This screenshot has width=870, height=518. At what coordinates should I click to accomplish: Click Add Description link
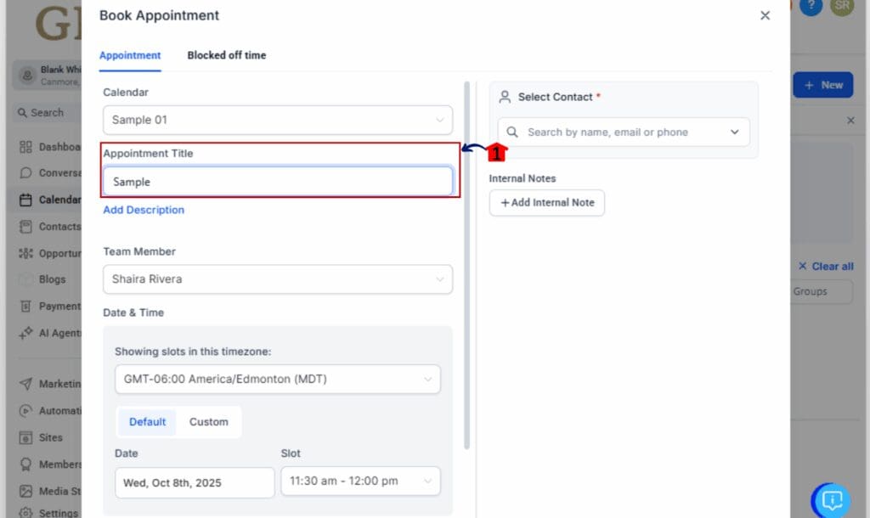pyautogui.click(x=143, y=210)
